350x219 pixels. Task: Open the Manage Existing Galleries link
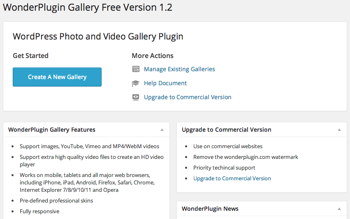pos(179,69)
